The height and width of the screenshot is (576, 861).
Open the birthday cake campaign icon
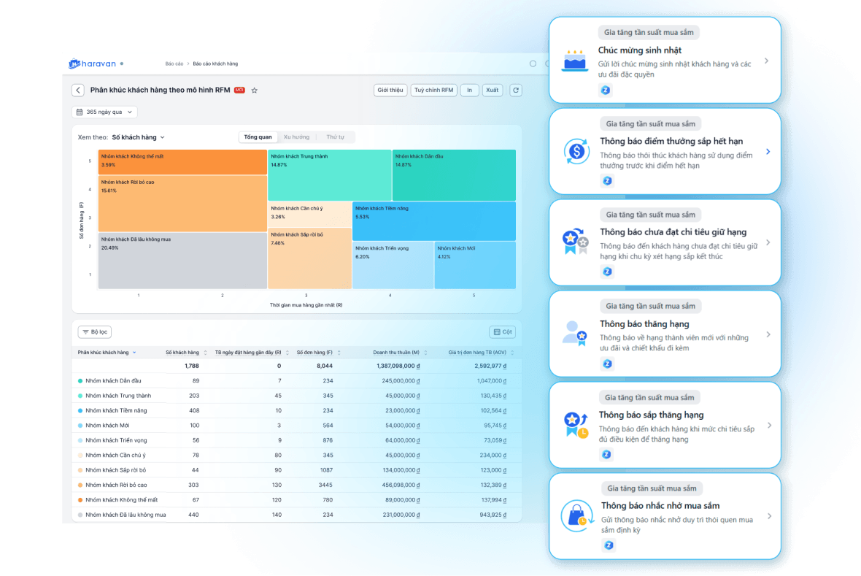tap(575, 61)
